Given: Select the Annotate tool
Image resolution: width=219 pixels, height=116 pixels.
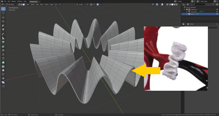Looking at the screenshot, I should (3, 34).
